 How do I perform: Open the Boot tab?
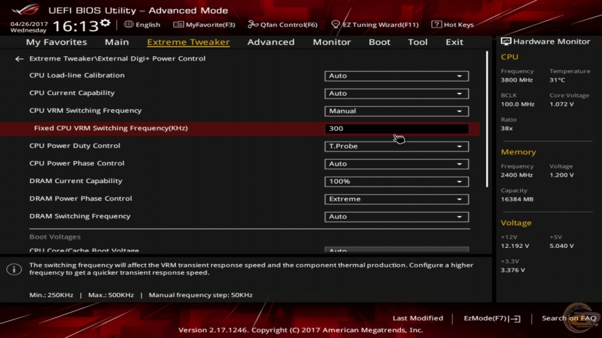point(379,42)
